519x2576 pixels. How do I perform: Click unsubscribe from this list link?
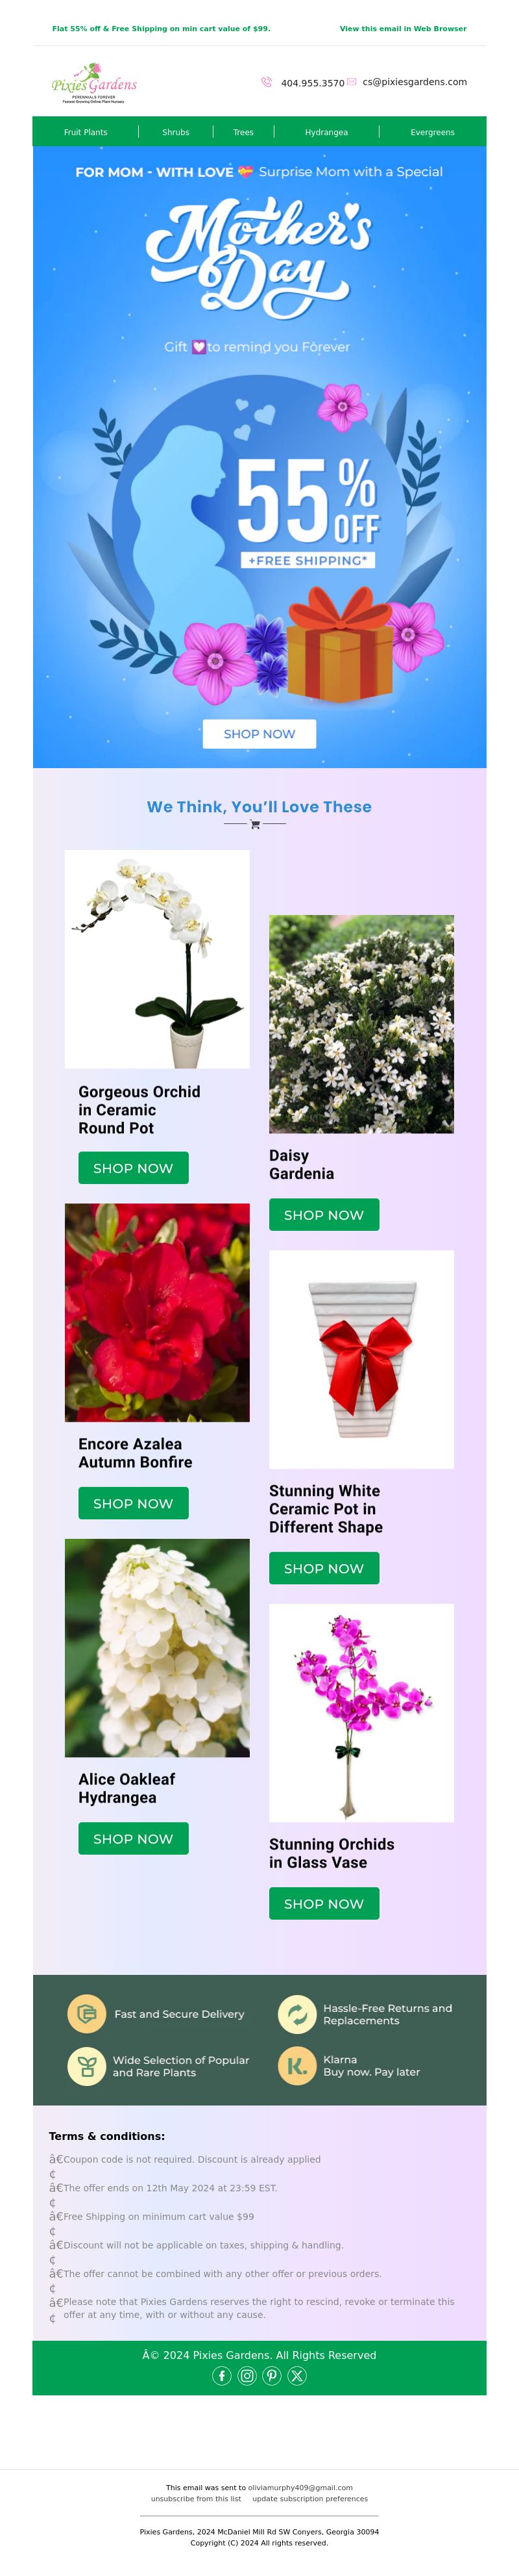click(x=196, y=2498)
